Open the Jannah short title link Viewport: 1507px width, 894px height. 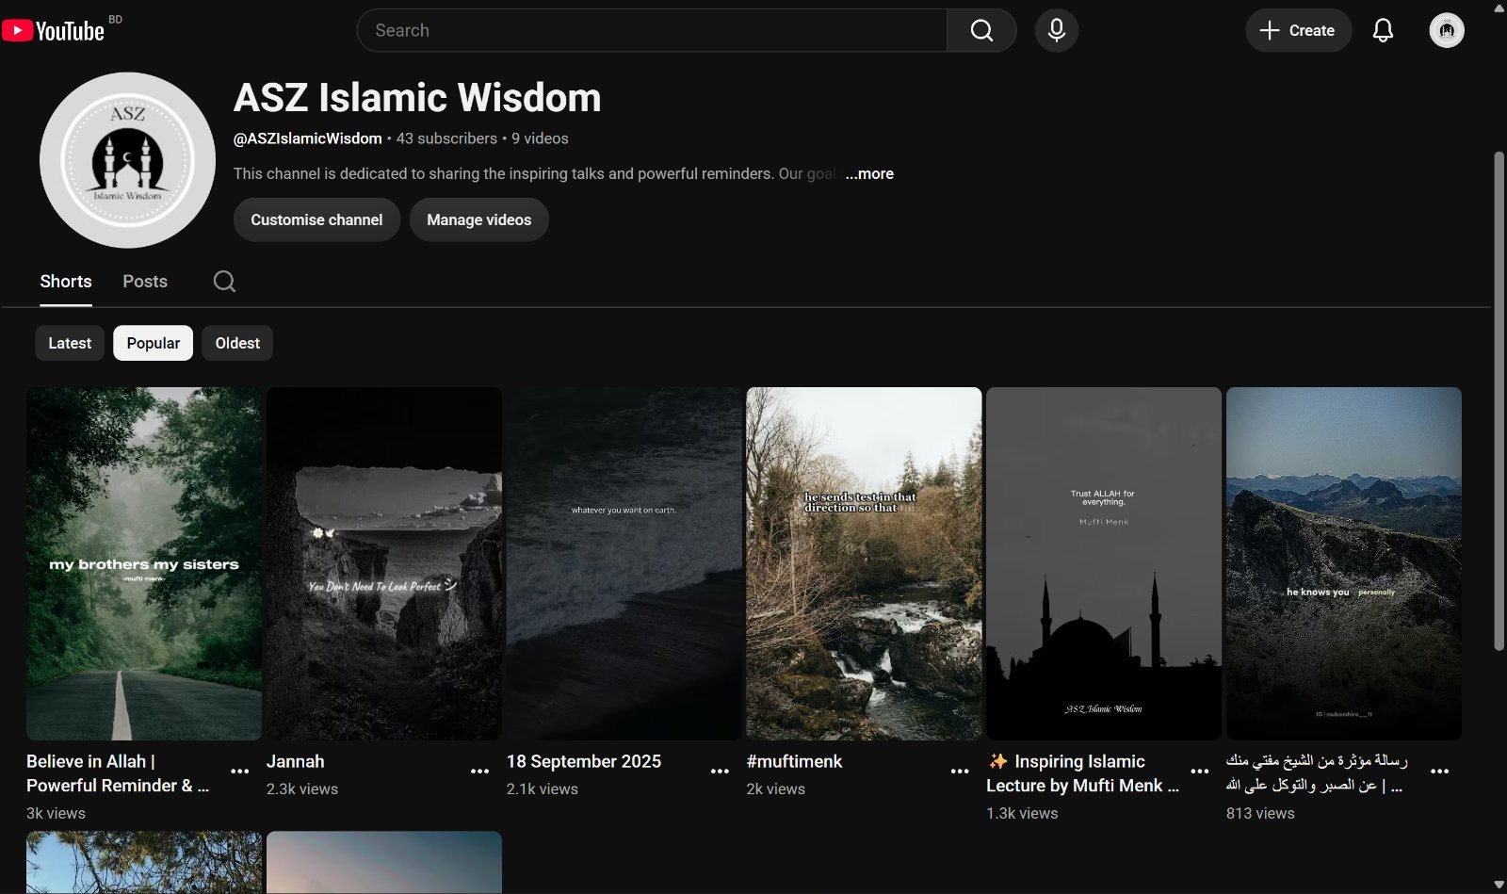[x=295, y=761]
